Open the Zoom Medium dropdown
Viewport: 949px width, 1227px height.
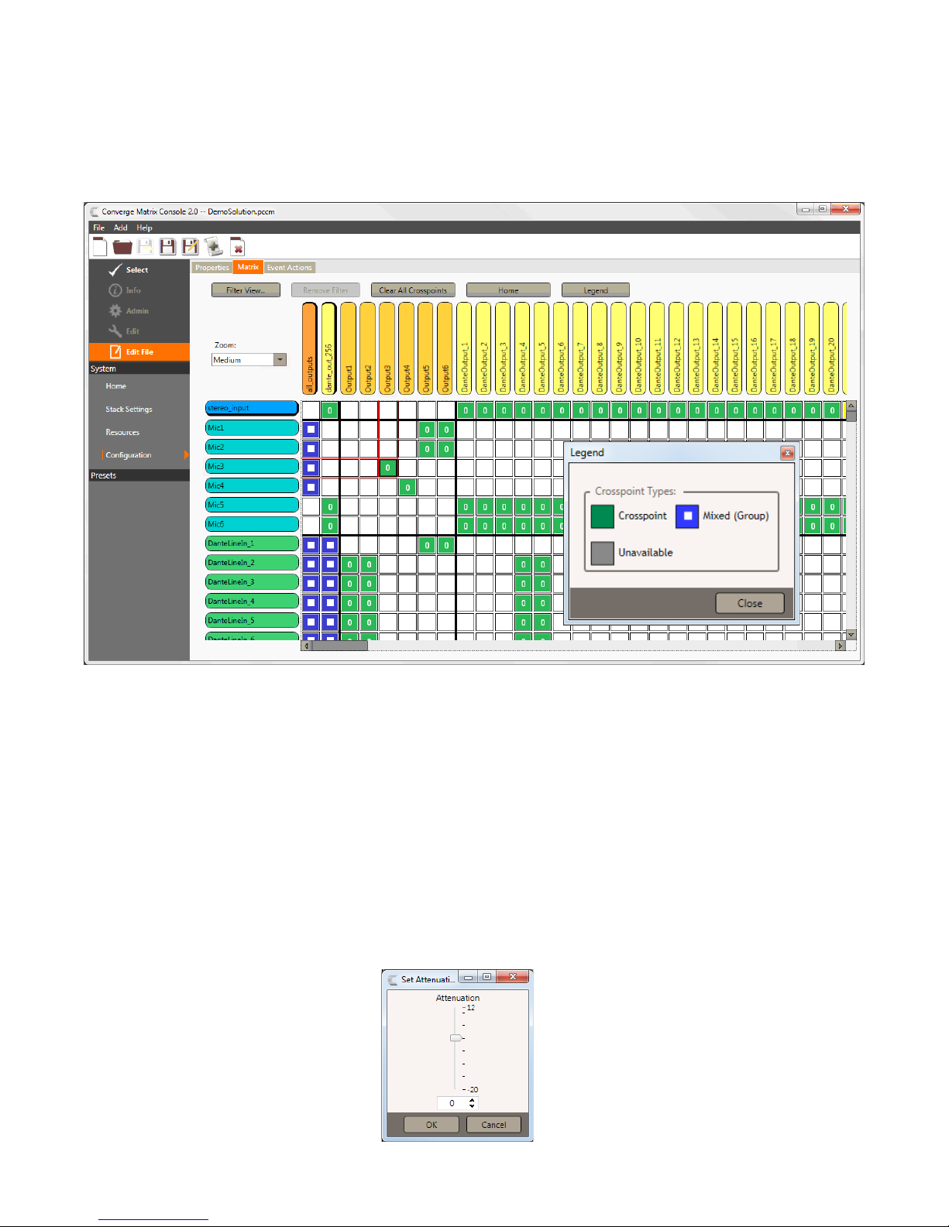[x=280, y=360]
